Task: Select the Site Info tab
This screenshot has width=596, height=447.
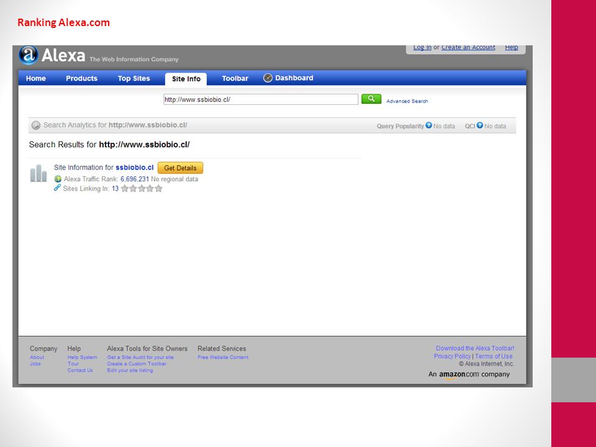Action: [186, 79]
